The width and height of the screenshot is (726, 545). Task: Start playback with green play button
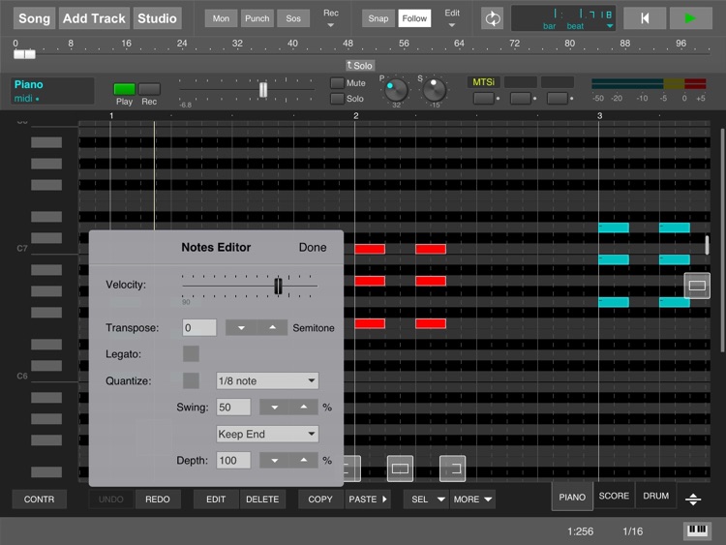pyautogui.click(x=690, y=18)
